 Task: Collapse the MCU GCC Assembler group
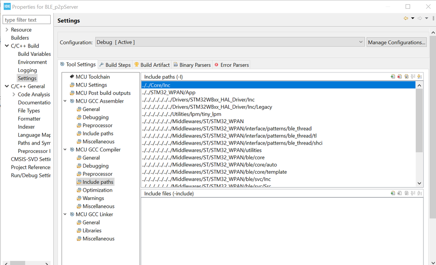65,101
